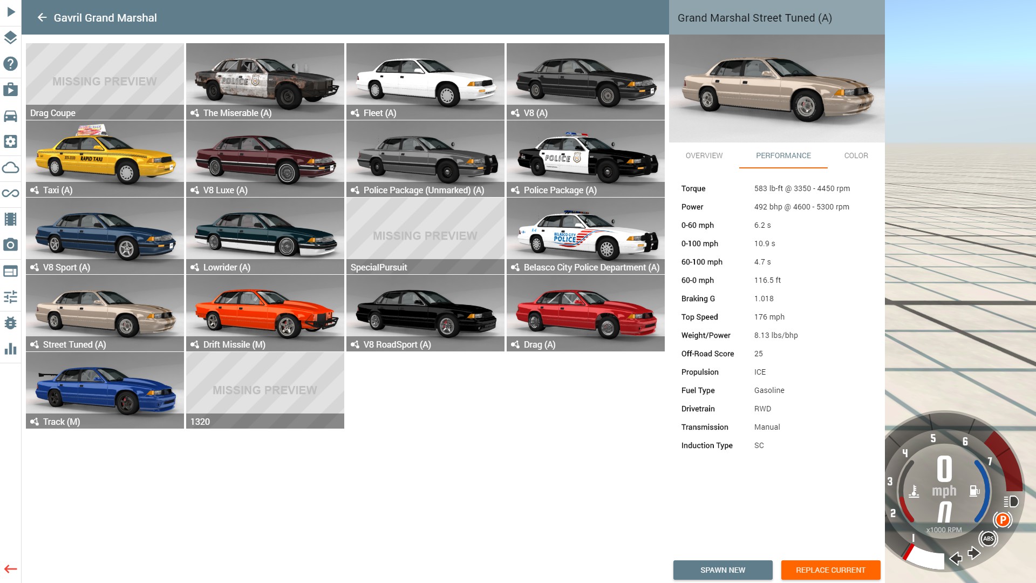
Task: Open the vehicle car icon menu
Action: point(10,116)
